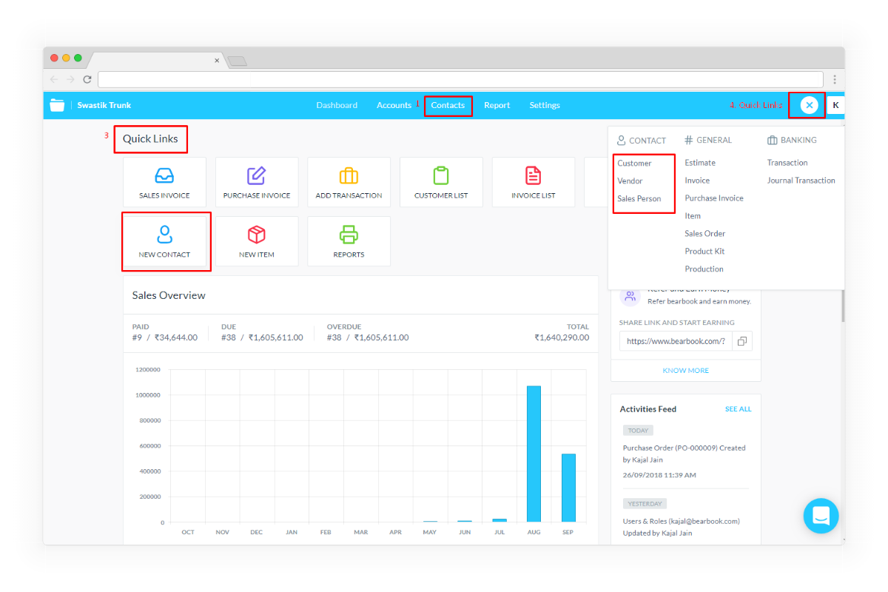Click SEE ALL in Activities Feed
The image size is (888, 592).
click(x=738, y=409)
